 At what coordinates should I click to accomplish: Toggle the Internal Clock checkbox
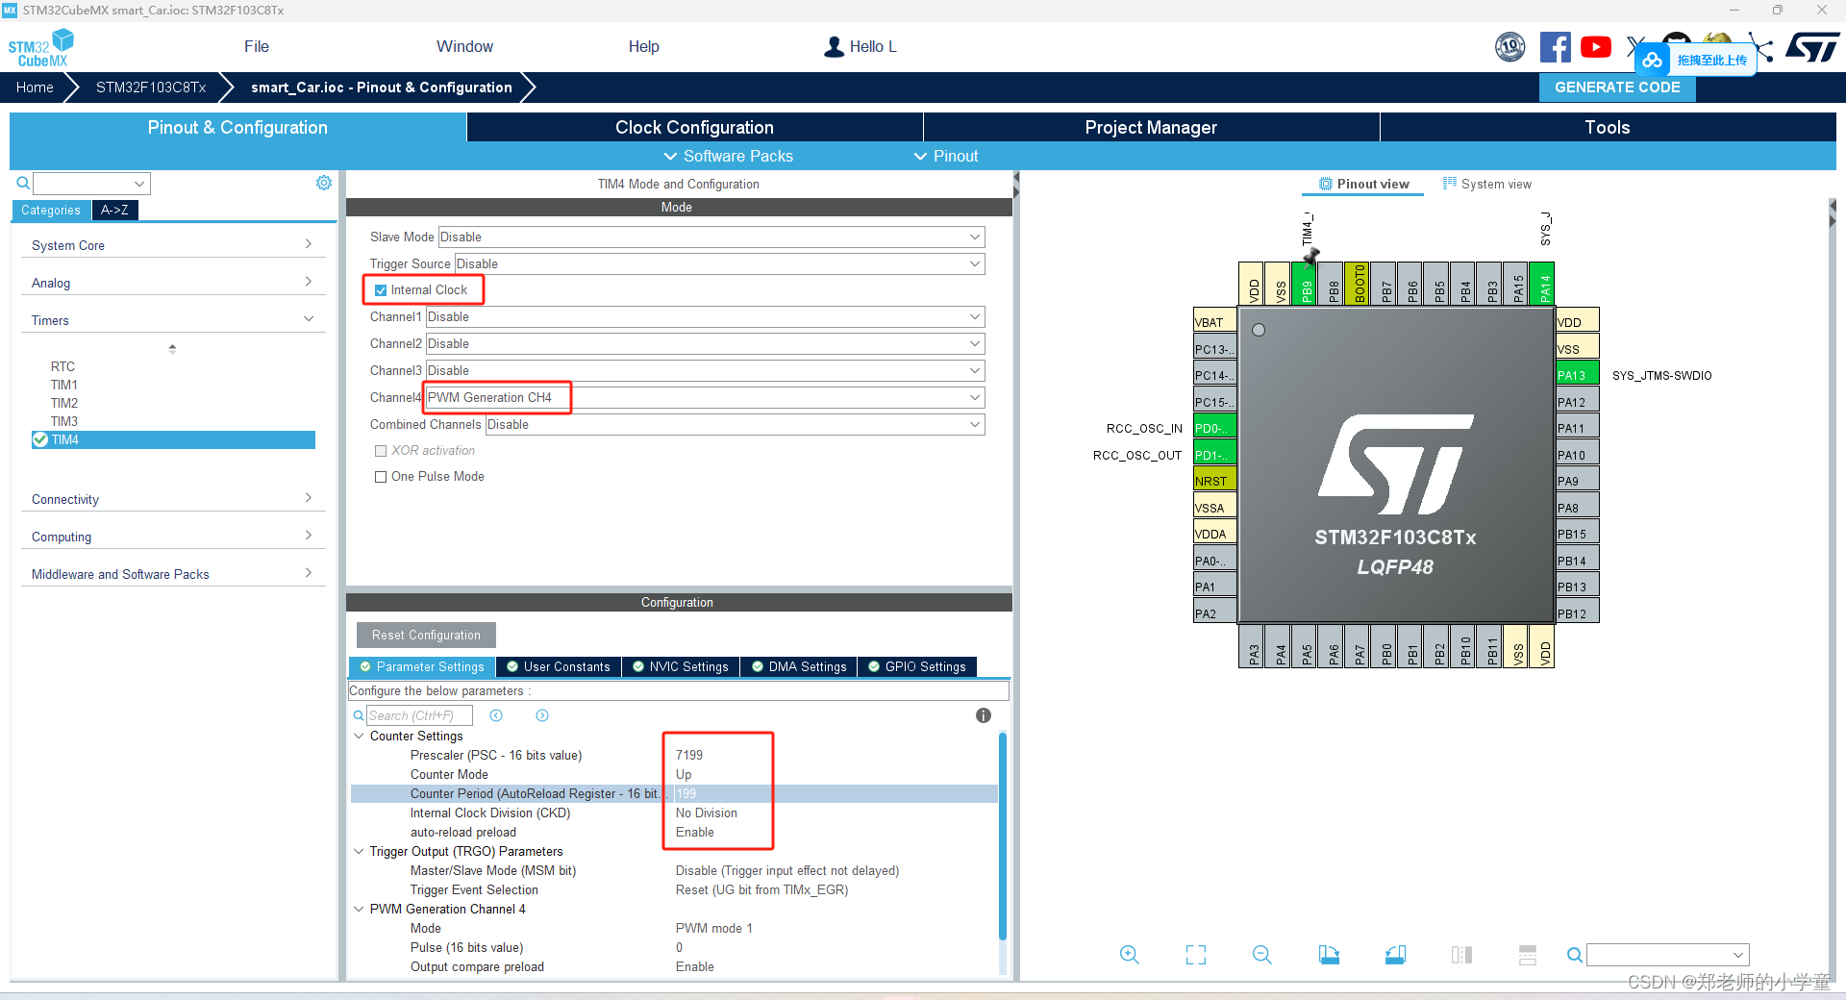point(381,289)
